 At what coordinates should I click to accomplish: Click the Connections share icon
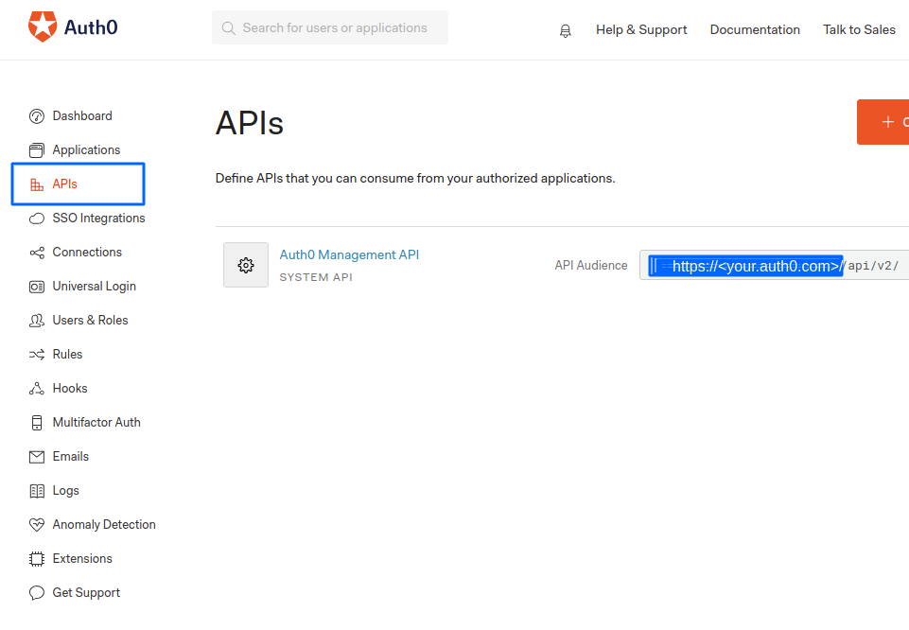point(37,253)
